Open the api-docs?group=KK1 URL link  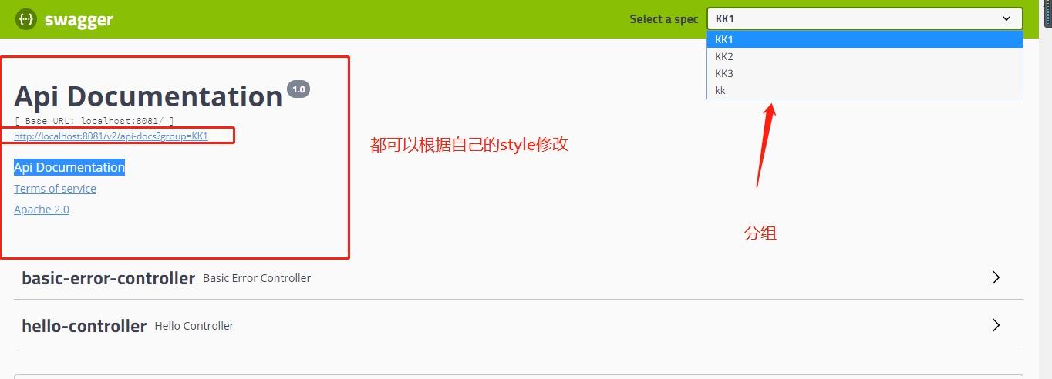pos(111,136)
